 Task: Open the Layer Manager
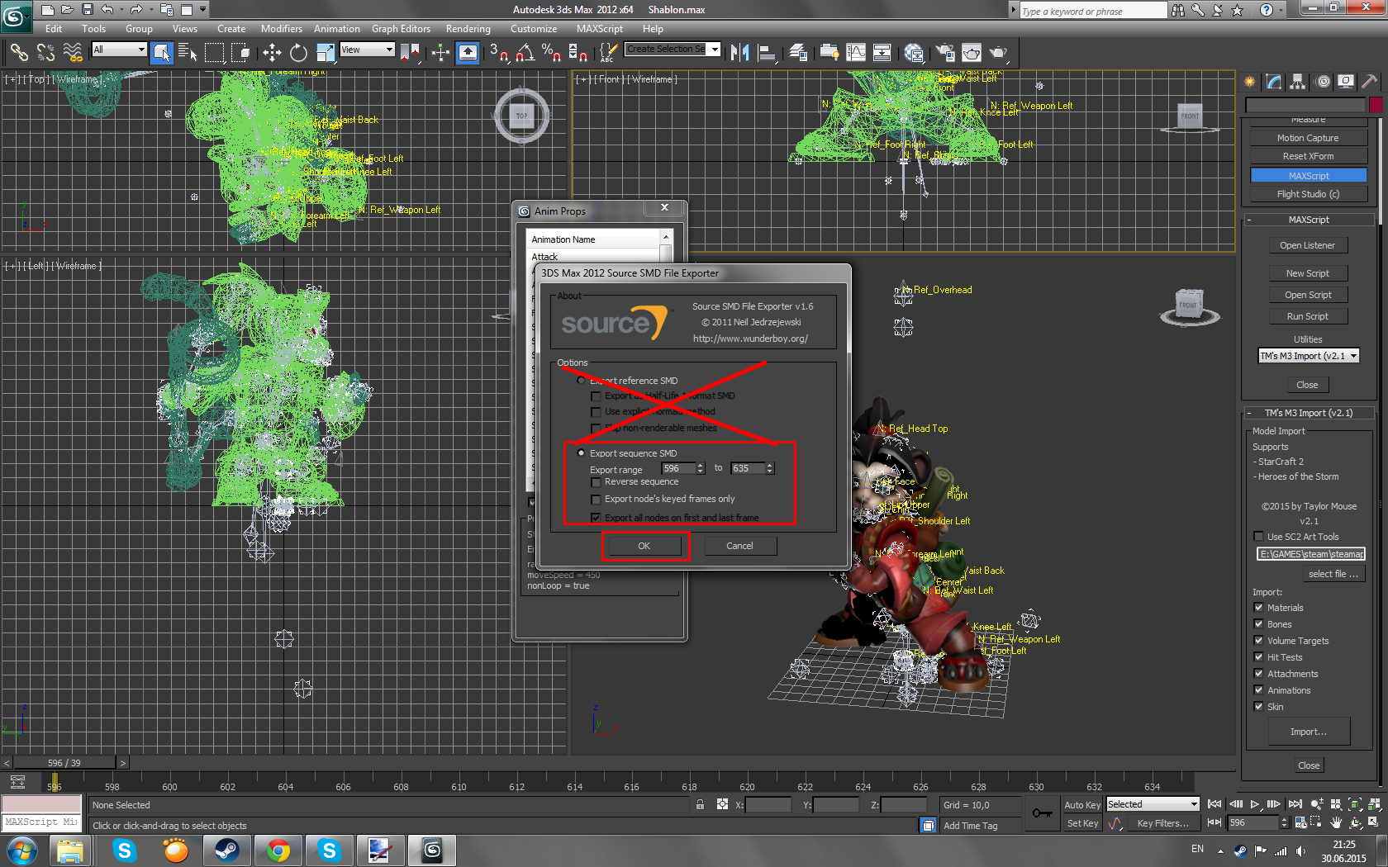click(798, 53)
